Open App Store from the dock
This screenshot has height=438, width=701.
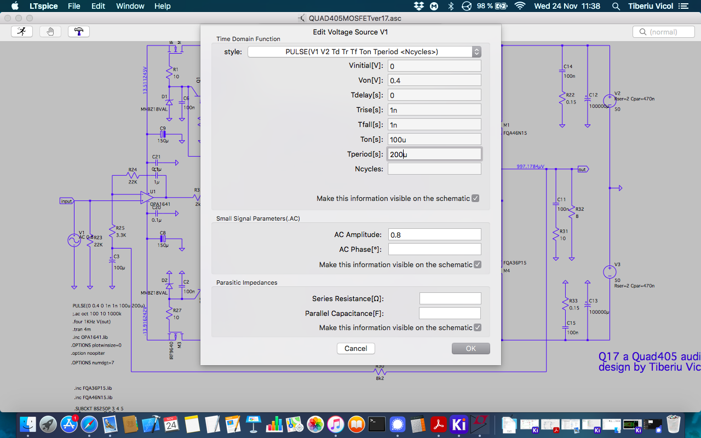[x=70, y=424]
